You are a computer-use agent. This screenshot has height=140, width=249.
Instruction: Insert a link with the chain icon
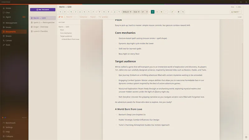pyautogui.click(x=172, y=12)
